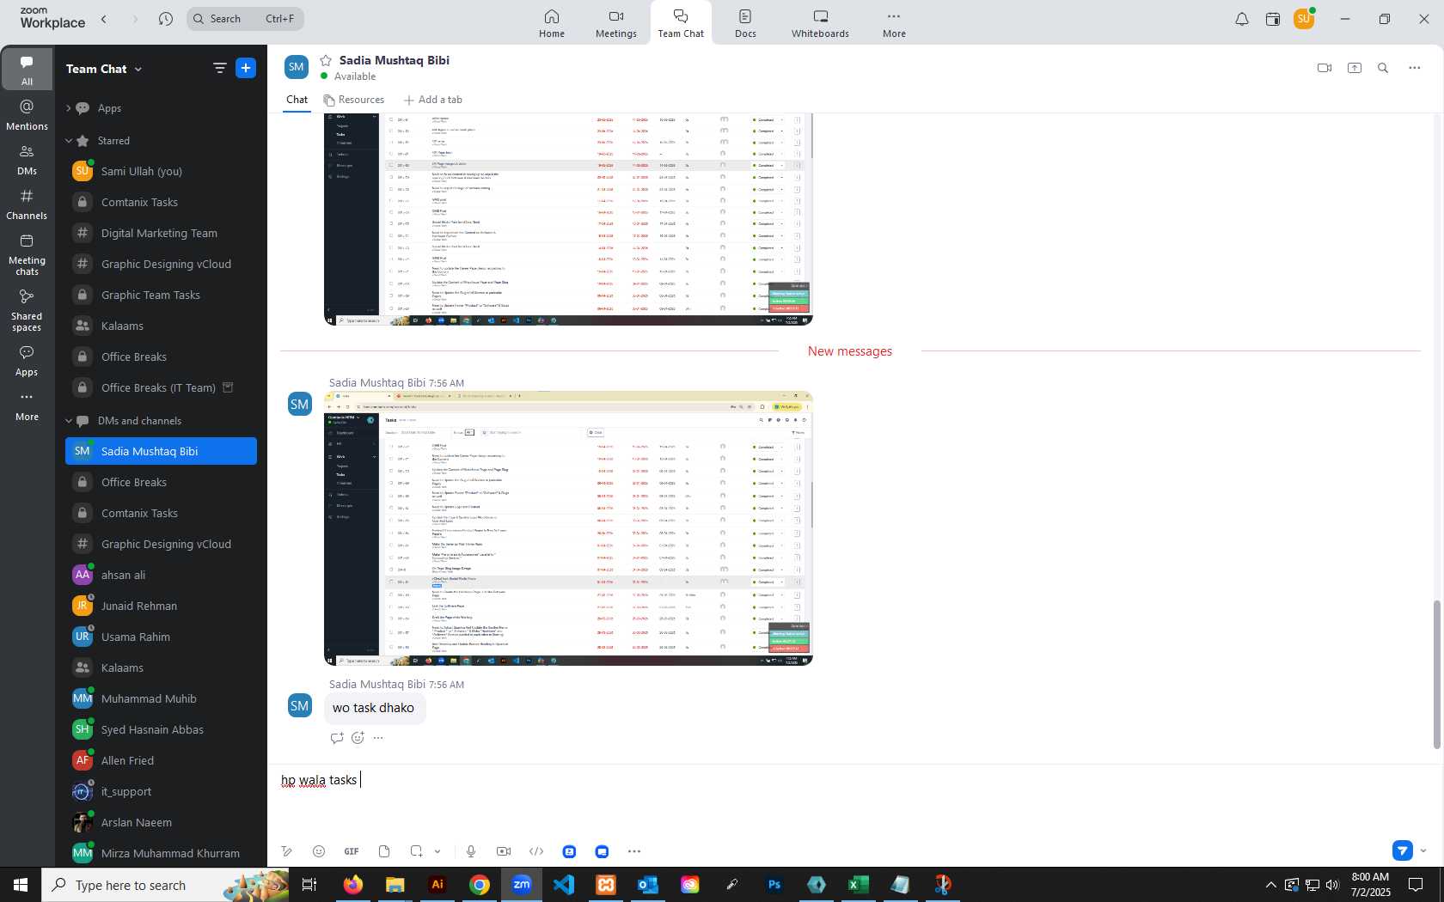Click Add a tab in chat header
The width and height of the screenshot is (1444, 902).
point(433,100)
